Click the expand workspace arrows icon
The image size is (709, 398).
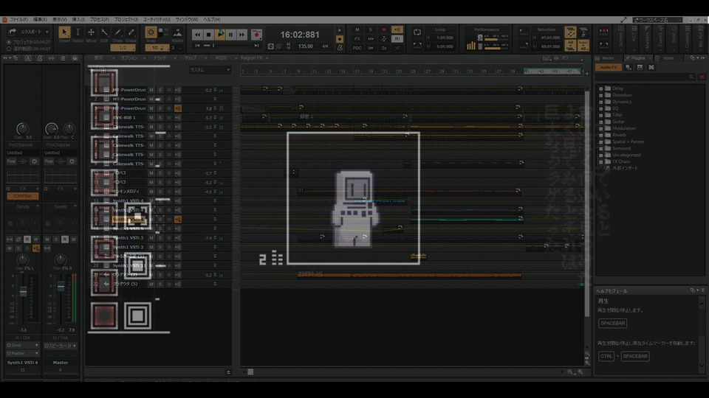click(624, 20)
